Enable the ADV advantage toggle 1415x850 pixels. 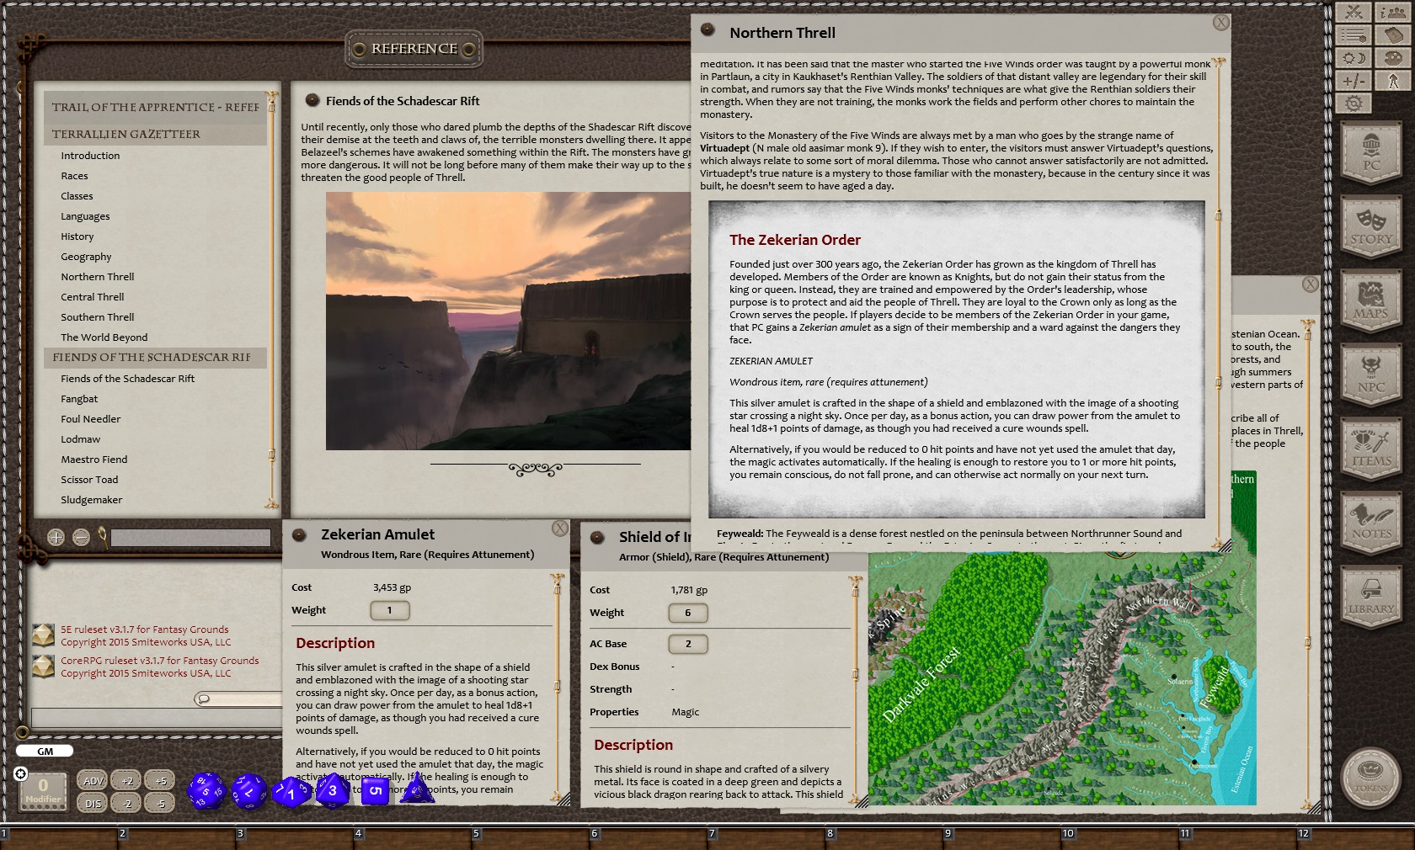coord(93,780)
